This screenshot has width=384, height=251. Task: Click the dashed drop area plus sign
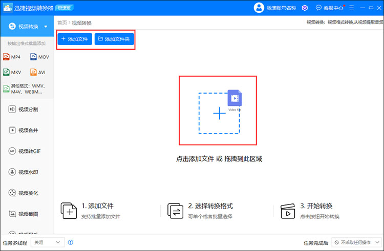pos(219,113)
